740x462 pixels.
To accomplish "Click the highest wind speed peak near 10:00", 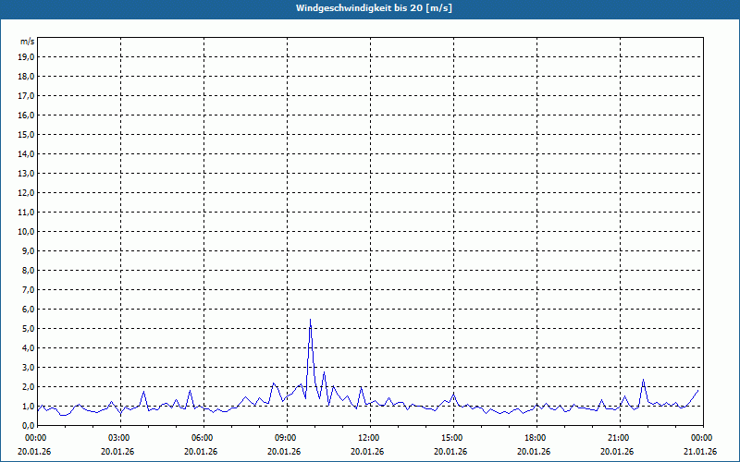I will [310, 320].
